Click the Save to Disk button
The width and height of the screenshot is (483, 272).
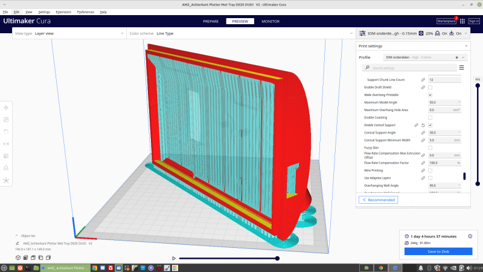[x=438, y=251]
